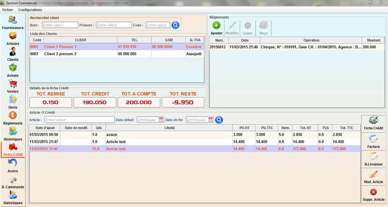Sort by the Montant column header
Screen dimensions: 388x207
pos(373,40)
